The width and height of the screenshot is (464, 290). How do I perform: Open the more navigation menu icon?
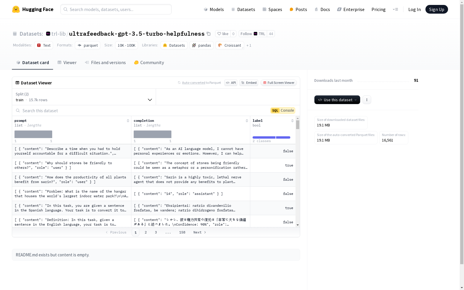click(x=395, y=9)
